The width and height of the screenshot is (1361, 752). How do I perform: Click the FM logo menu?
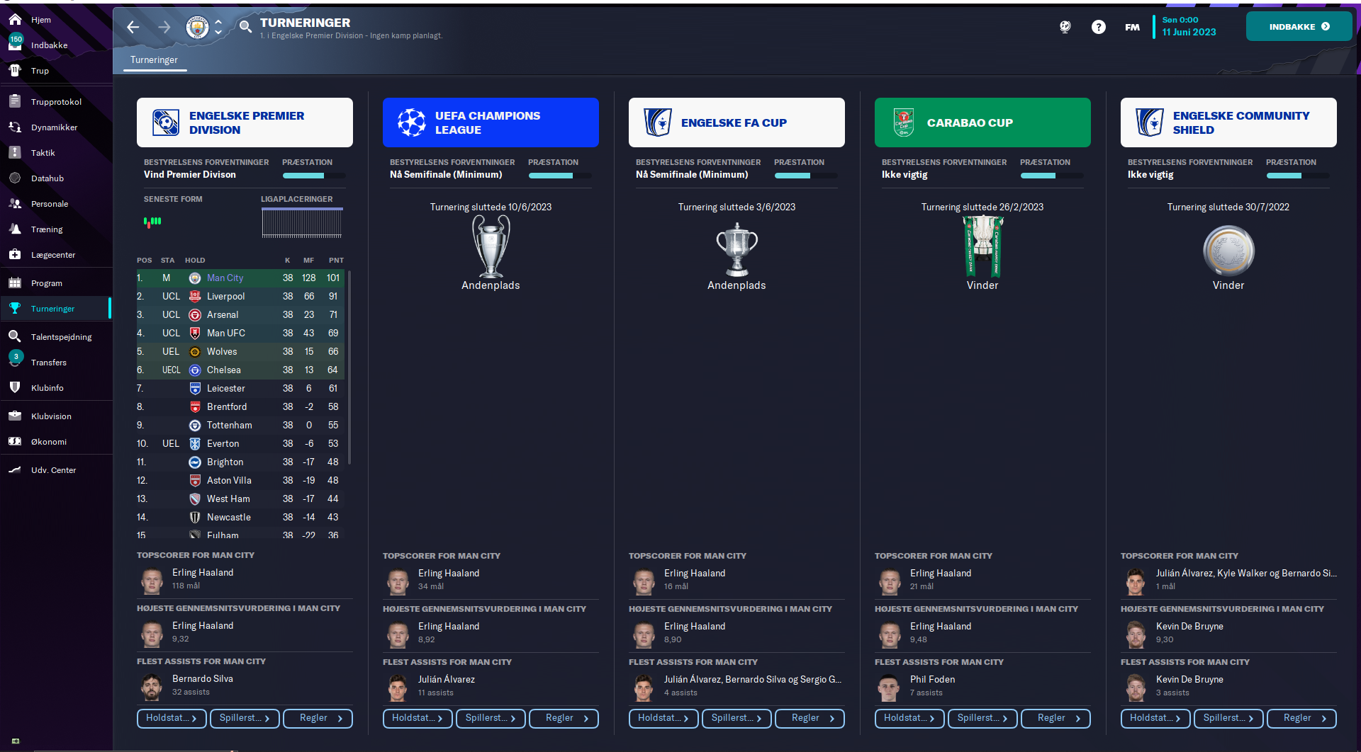[1132, 27]
